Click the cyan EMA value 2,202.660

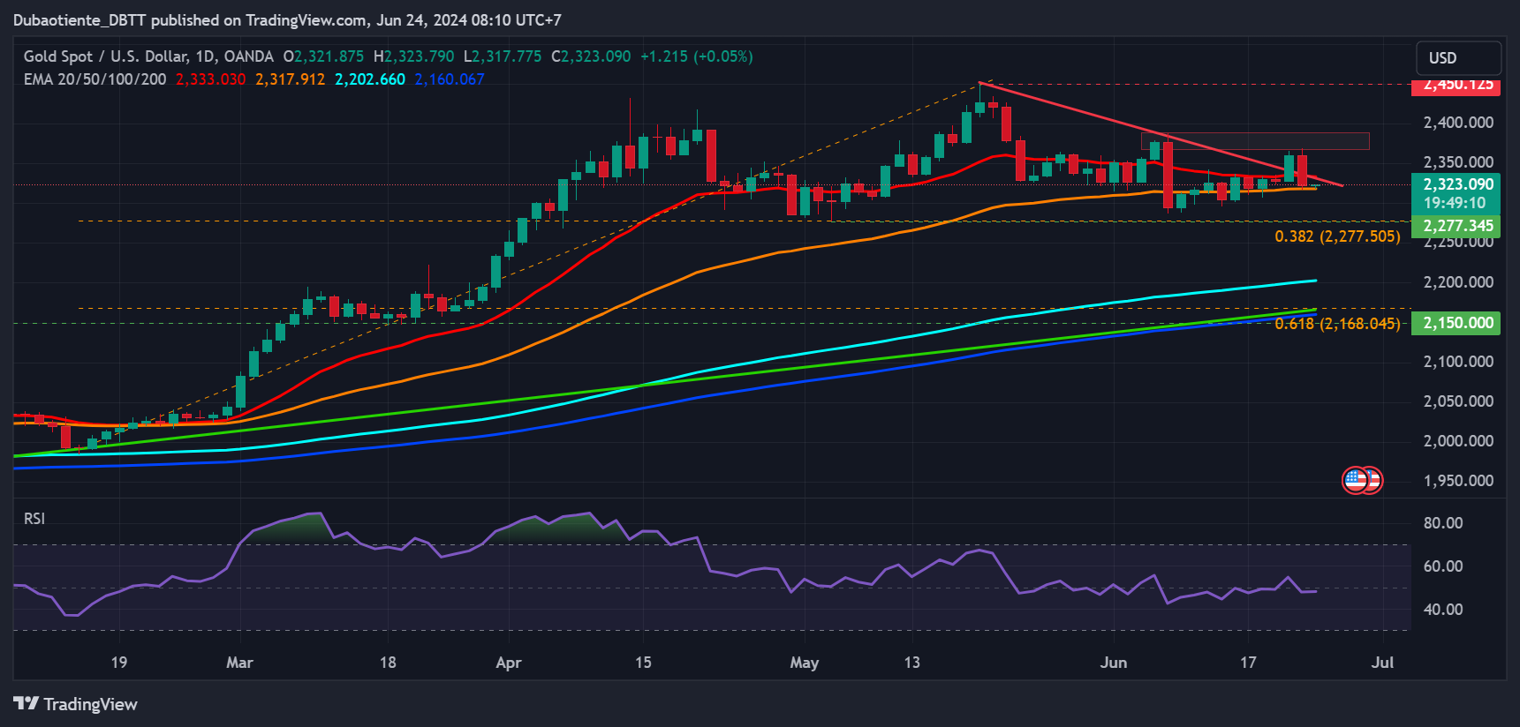pyautogui.click(x=370, y=79)
